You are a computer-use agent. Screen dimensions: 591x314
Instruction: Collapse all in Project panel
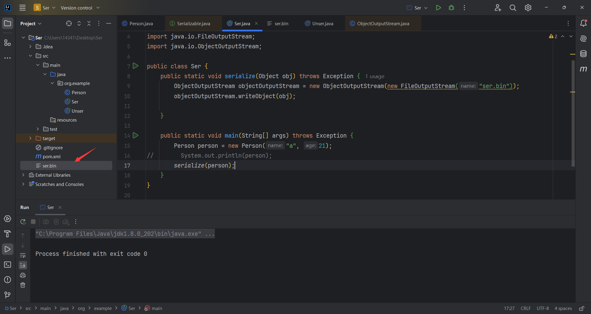click(x=89, y=23)
